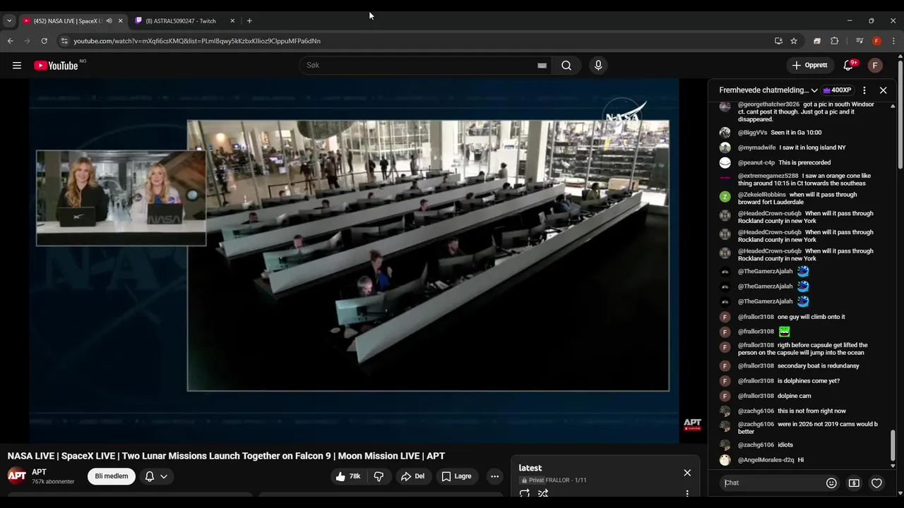Reload the page
This screenshot has width=904, height=508.
coord(44,41)
